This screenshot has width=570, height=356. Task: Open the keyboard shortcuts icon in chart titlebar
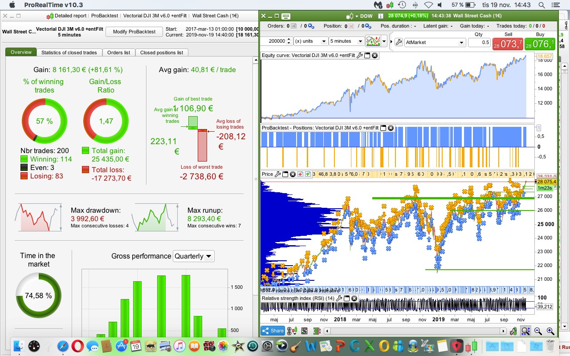tap(286, 16)
